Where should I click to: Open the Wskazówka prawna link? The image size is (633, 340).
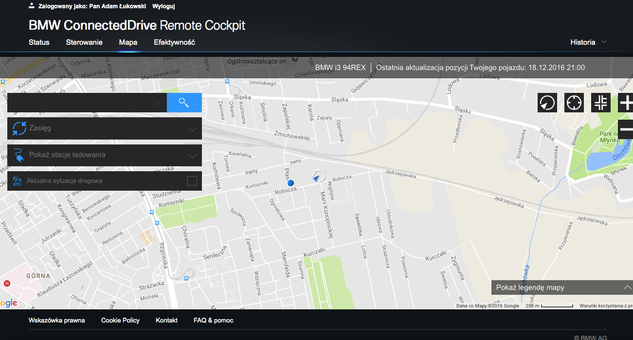57,321
